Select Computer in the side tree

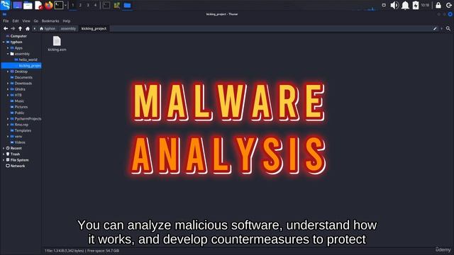(x=18, y=36)
